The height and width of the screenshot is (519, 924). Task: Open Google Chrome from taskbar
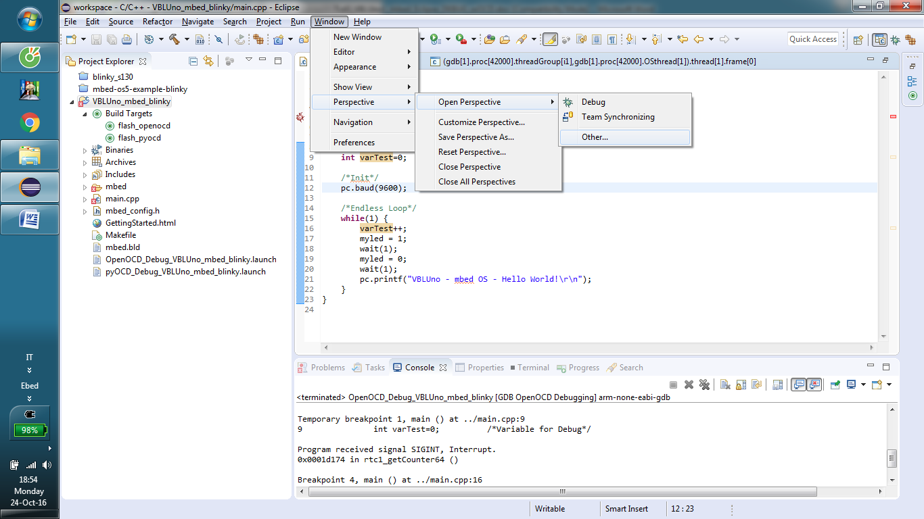(x=30, y=122)
